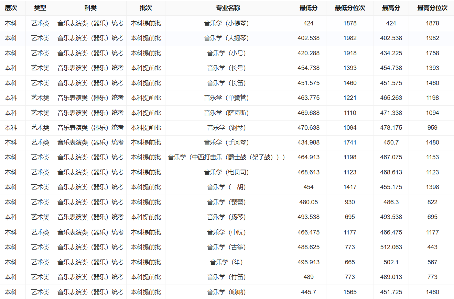Image resolution: width=454 pixels, height=299 pixels.
Task: Select the 音乐学（钢琴） cell
Action: [x=228, y=128]
